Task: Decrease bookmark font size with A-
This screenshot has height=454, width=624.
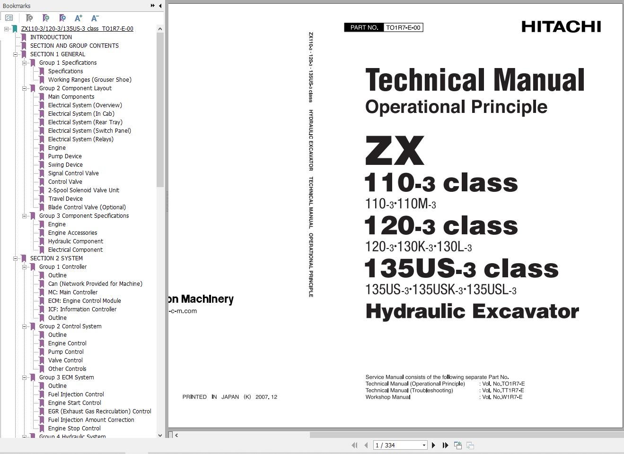Action: 95,18
